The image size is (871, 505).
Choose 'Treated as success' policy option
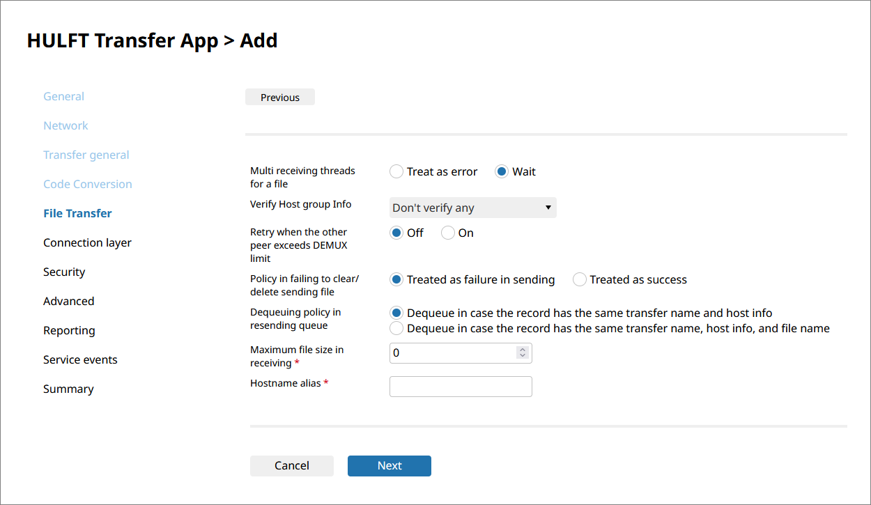[x=579, y=279]
